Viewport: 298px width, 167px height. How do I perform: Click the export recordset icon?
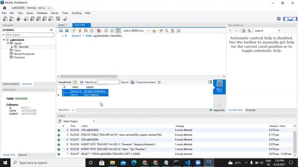coord(132,82)
